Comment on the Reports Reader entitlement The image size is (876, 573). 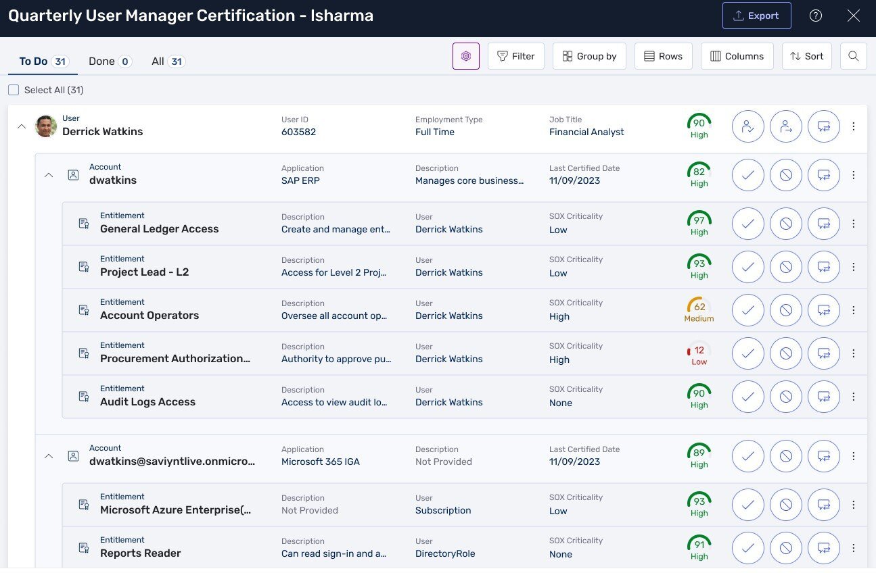click(x=824, y=547)
